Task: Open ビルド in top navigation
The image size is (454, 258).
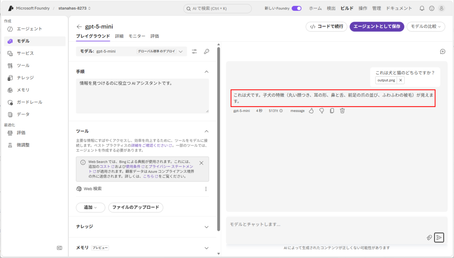Action: 347,8
